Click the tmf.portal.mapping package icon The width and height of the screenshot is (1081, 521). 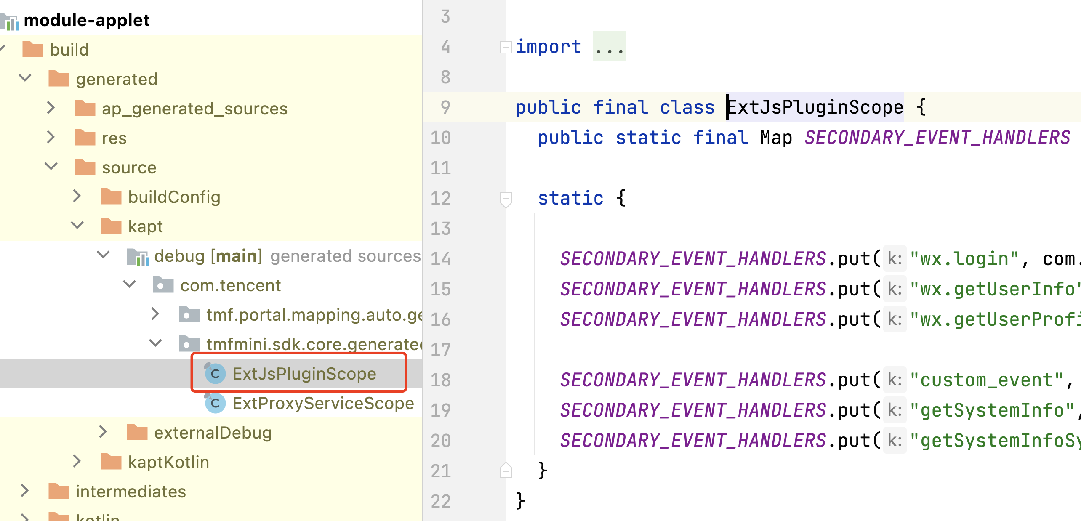tap(189, 315)
